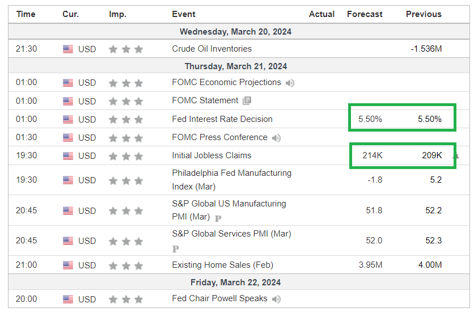The image size is (474, 312).
Task: Click the Time column header
Action: pos(26,14)
